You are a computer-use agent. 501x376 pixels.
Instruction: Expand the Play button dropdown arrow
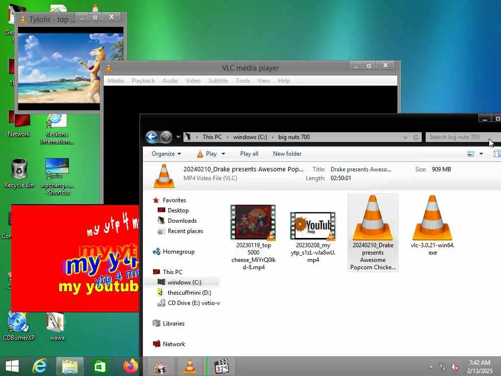point(223,154)
